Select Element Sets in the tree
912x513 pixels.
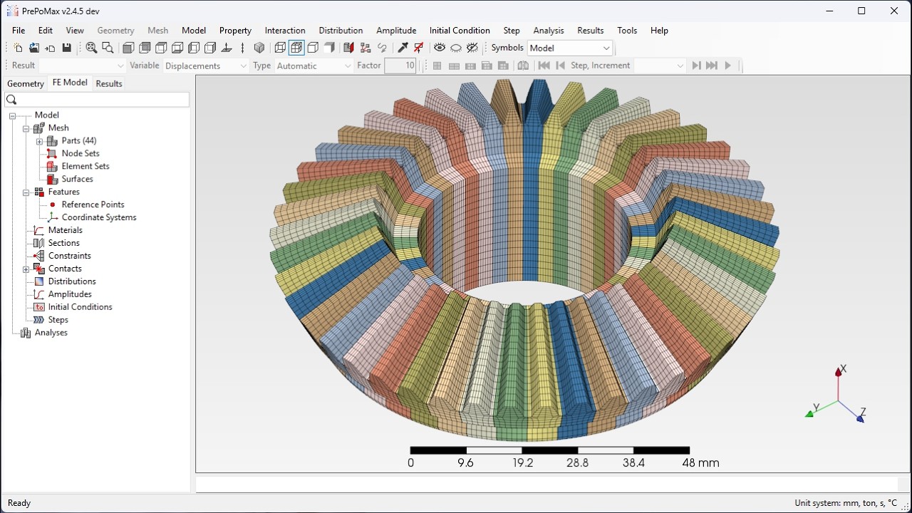coord(85,166)
